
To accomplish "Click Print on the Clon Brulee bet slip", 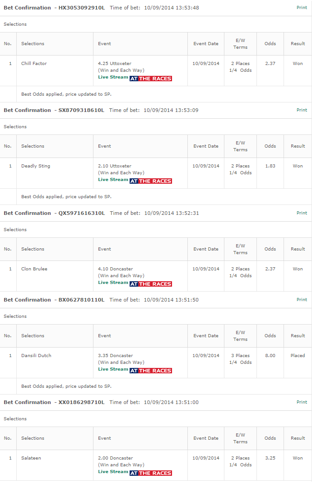I will click(x=302, y=213).
